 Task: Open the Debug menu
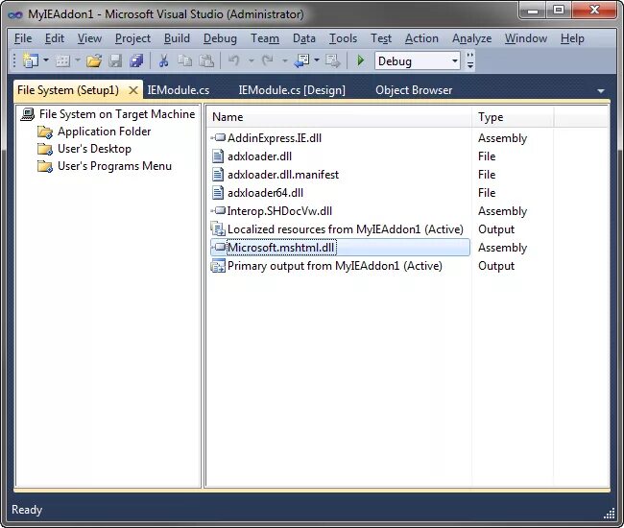[x=220, y=38]
